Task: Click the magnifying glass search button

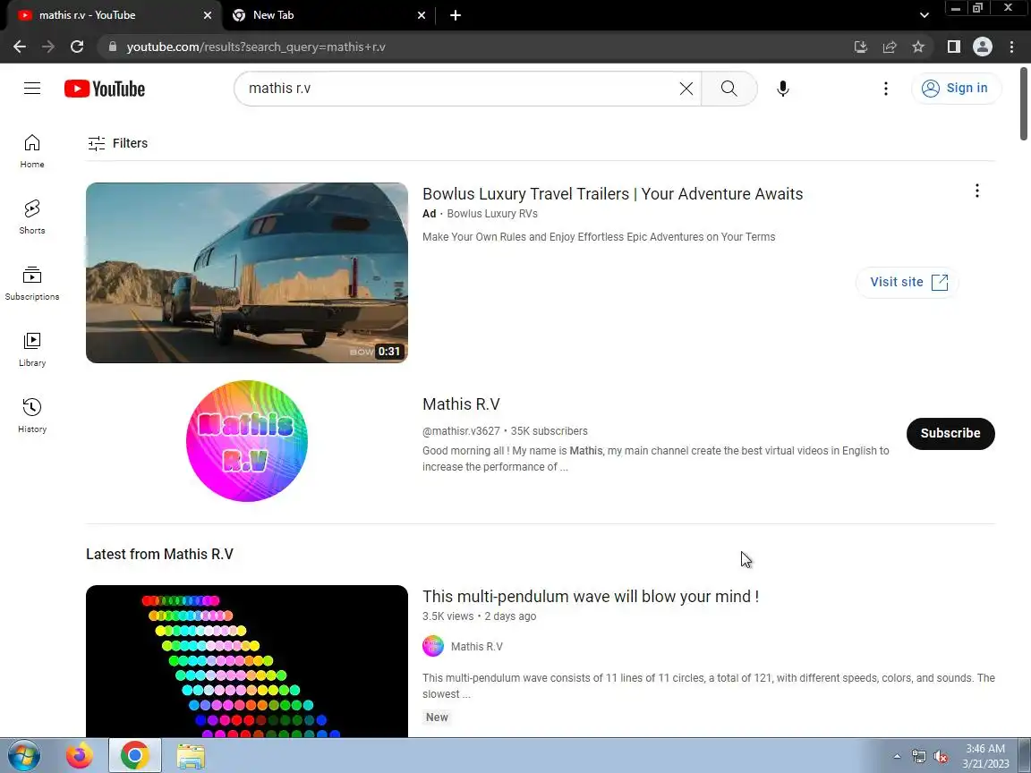Action: click(729, 89)
